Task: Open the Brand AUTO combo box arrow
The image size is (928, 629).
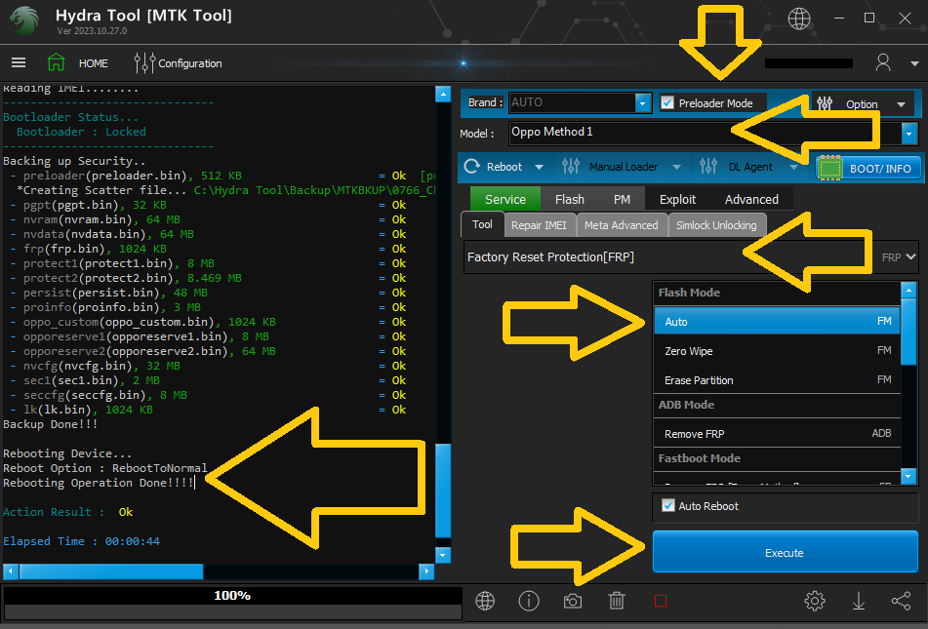Action: [643, 103]
